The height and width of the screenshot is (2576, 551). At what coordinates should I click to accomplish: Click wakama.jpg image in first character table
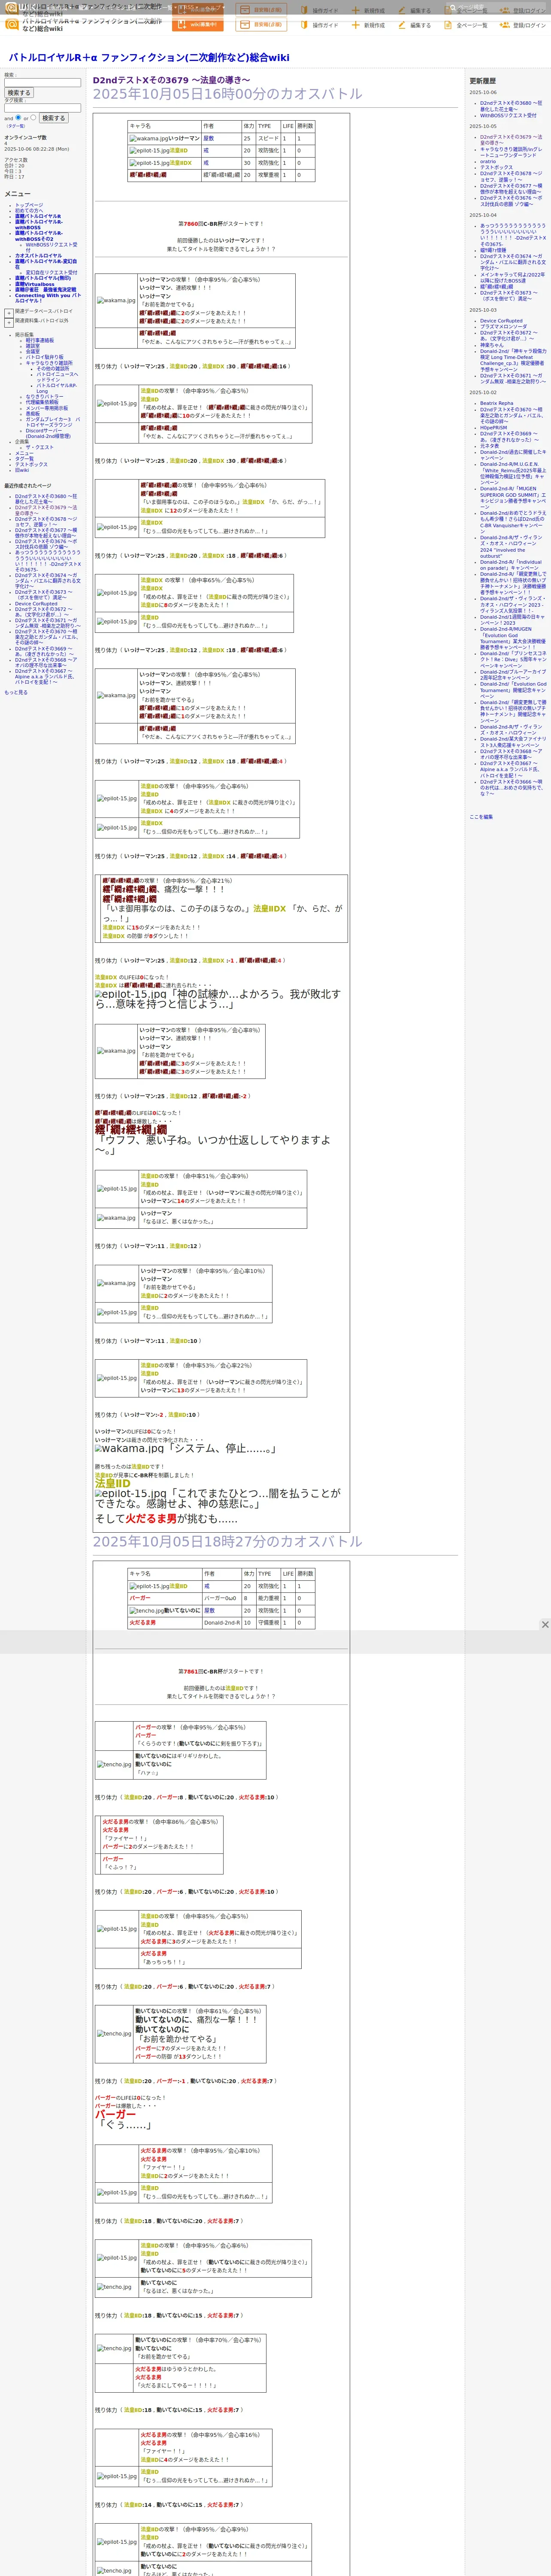[x=149, y=139]
